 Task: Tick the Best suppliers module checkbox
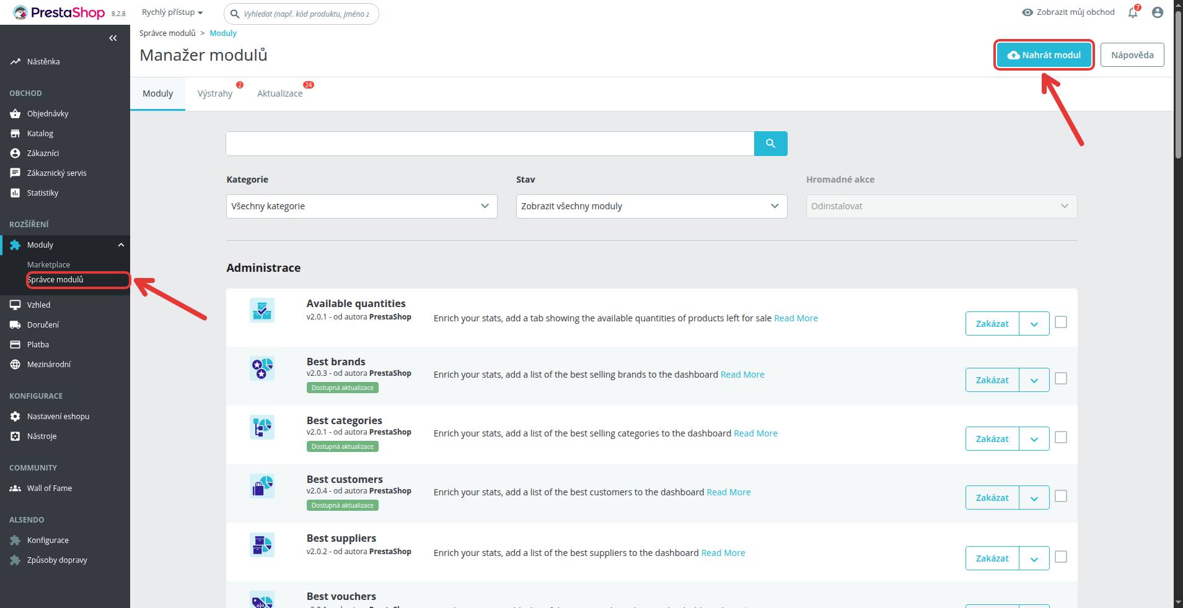(x=1061, y=557)
